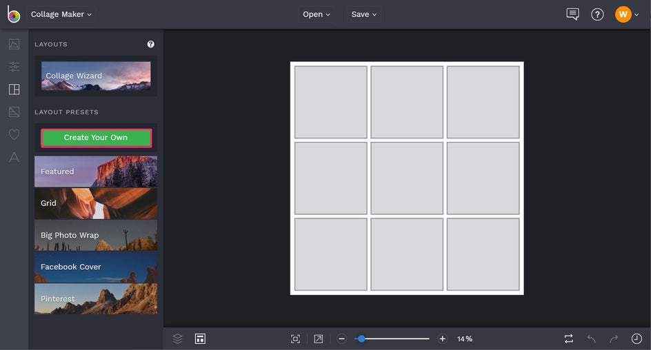
Task: Open the History clock icon
Action: (x=637, y=339)
